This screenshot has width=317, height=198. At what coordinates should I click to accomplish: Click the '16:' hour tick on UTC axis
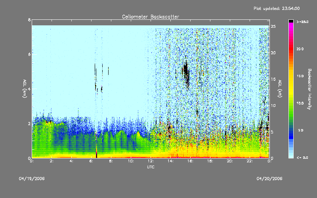(190, 161)
